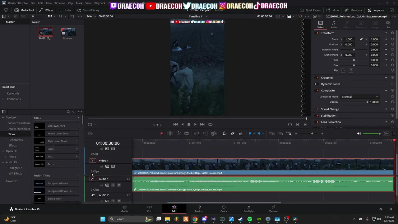Open the viewer zoom 24% dropdown
398x224 pixels.
coord(91,16)
